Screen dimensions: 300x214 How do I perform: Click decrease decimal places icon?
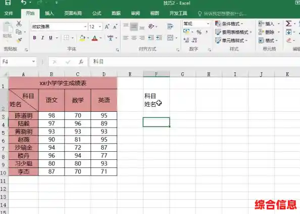click(194, 40)
